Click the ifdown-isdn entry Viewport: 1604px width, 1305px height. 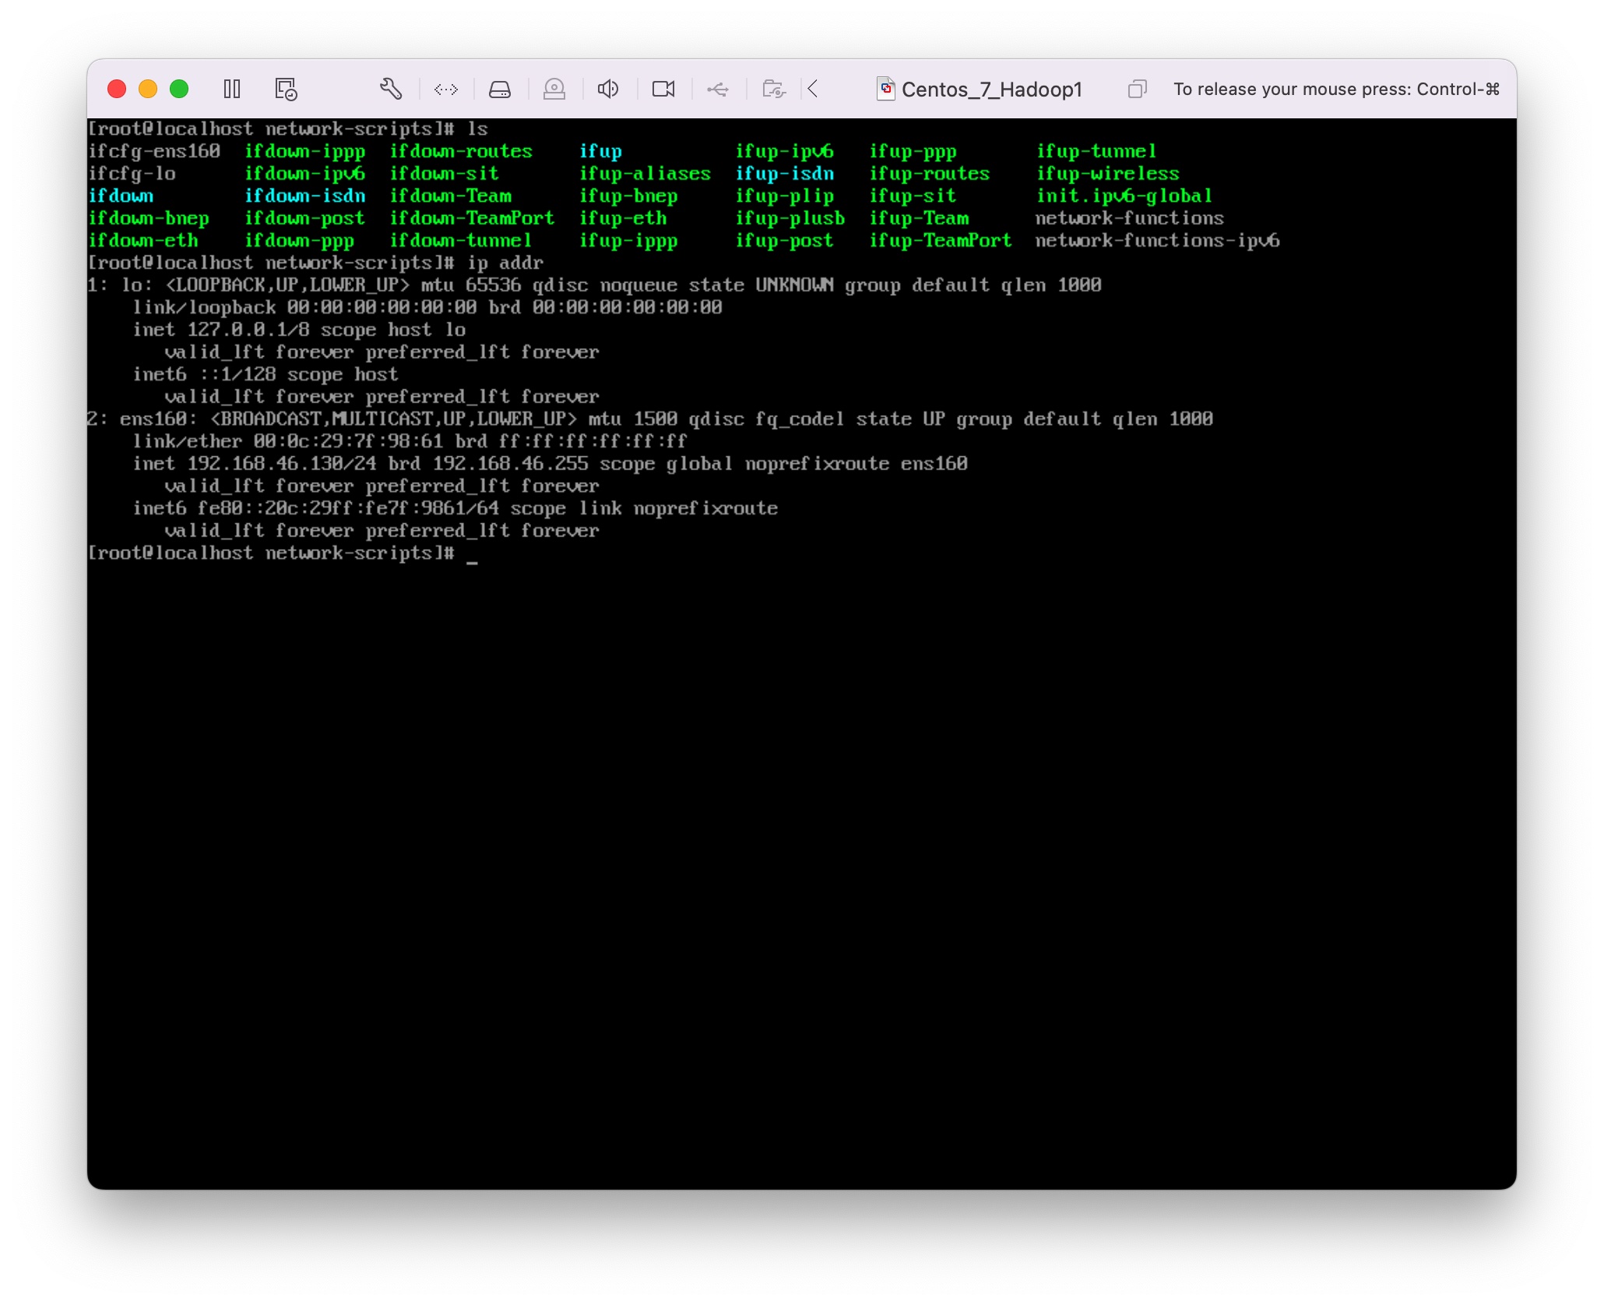pyautogui.click(x=305, y=195)
